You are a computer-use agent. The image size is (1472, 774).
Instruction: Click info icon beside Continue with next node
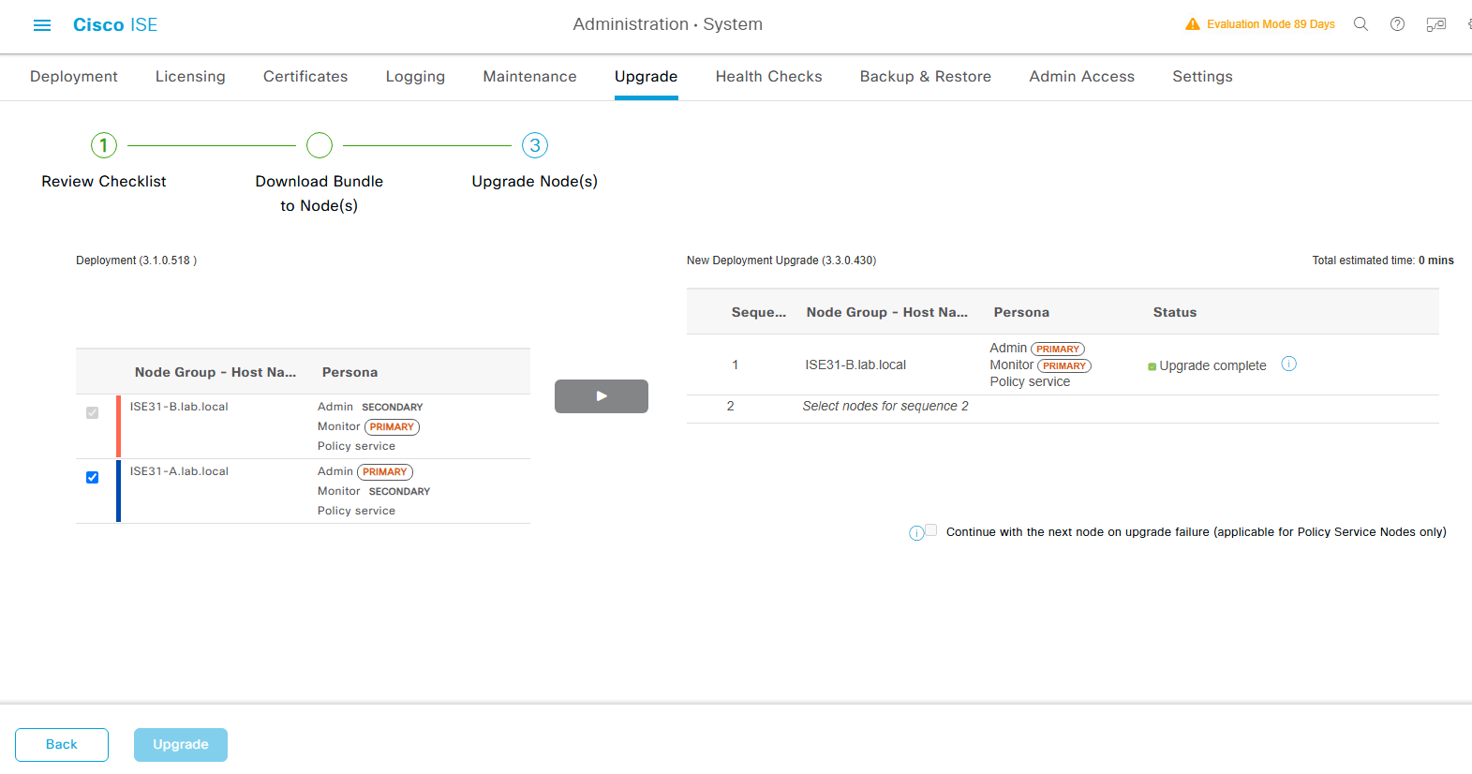(916, 533)
